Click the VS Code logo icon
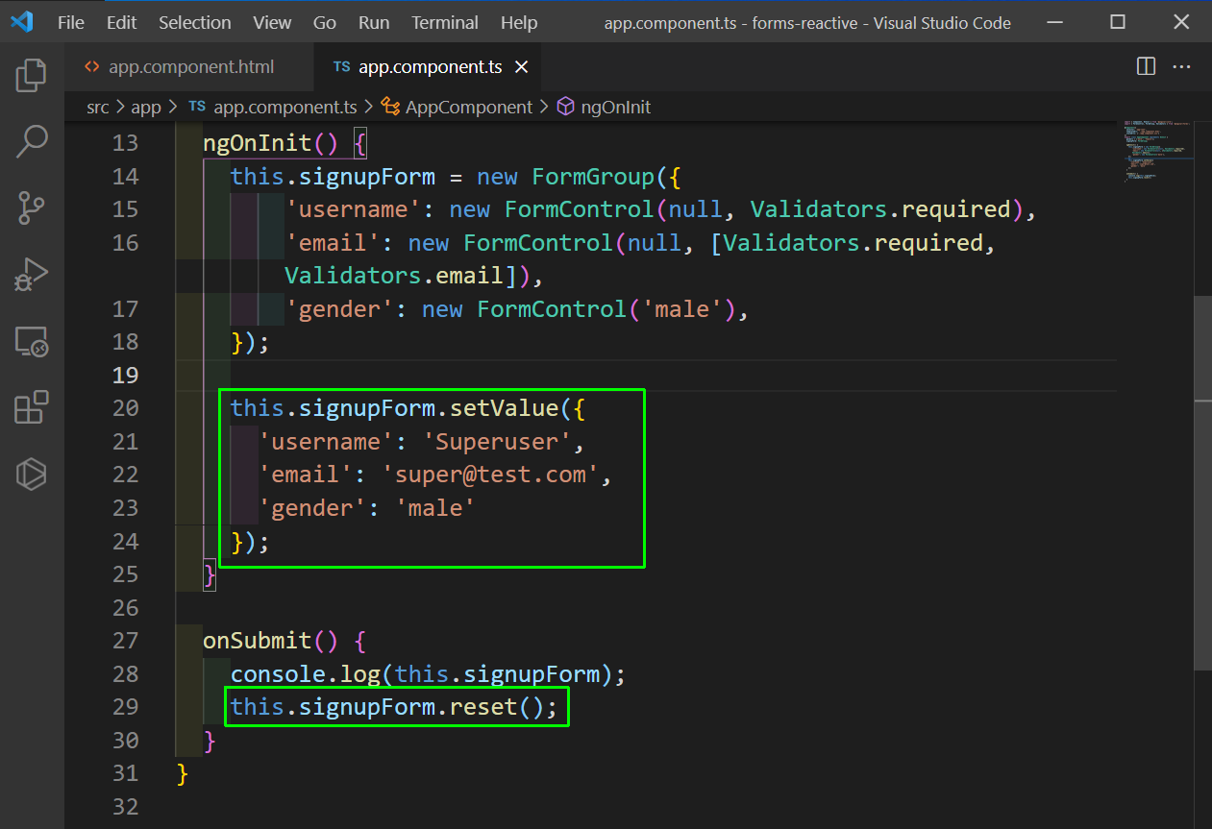Viewport: 1212px width, 829px height. (x=22, y=22)
